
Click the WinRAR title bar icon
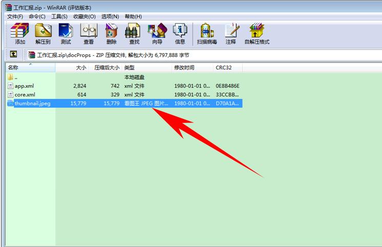click(x=8, y=7)
